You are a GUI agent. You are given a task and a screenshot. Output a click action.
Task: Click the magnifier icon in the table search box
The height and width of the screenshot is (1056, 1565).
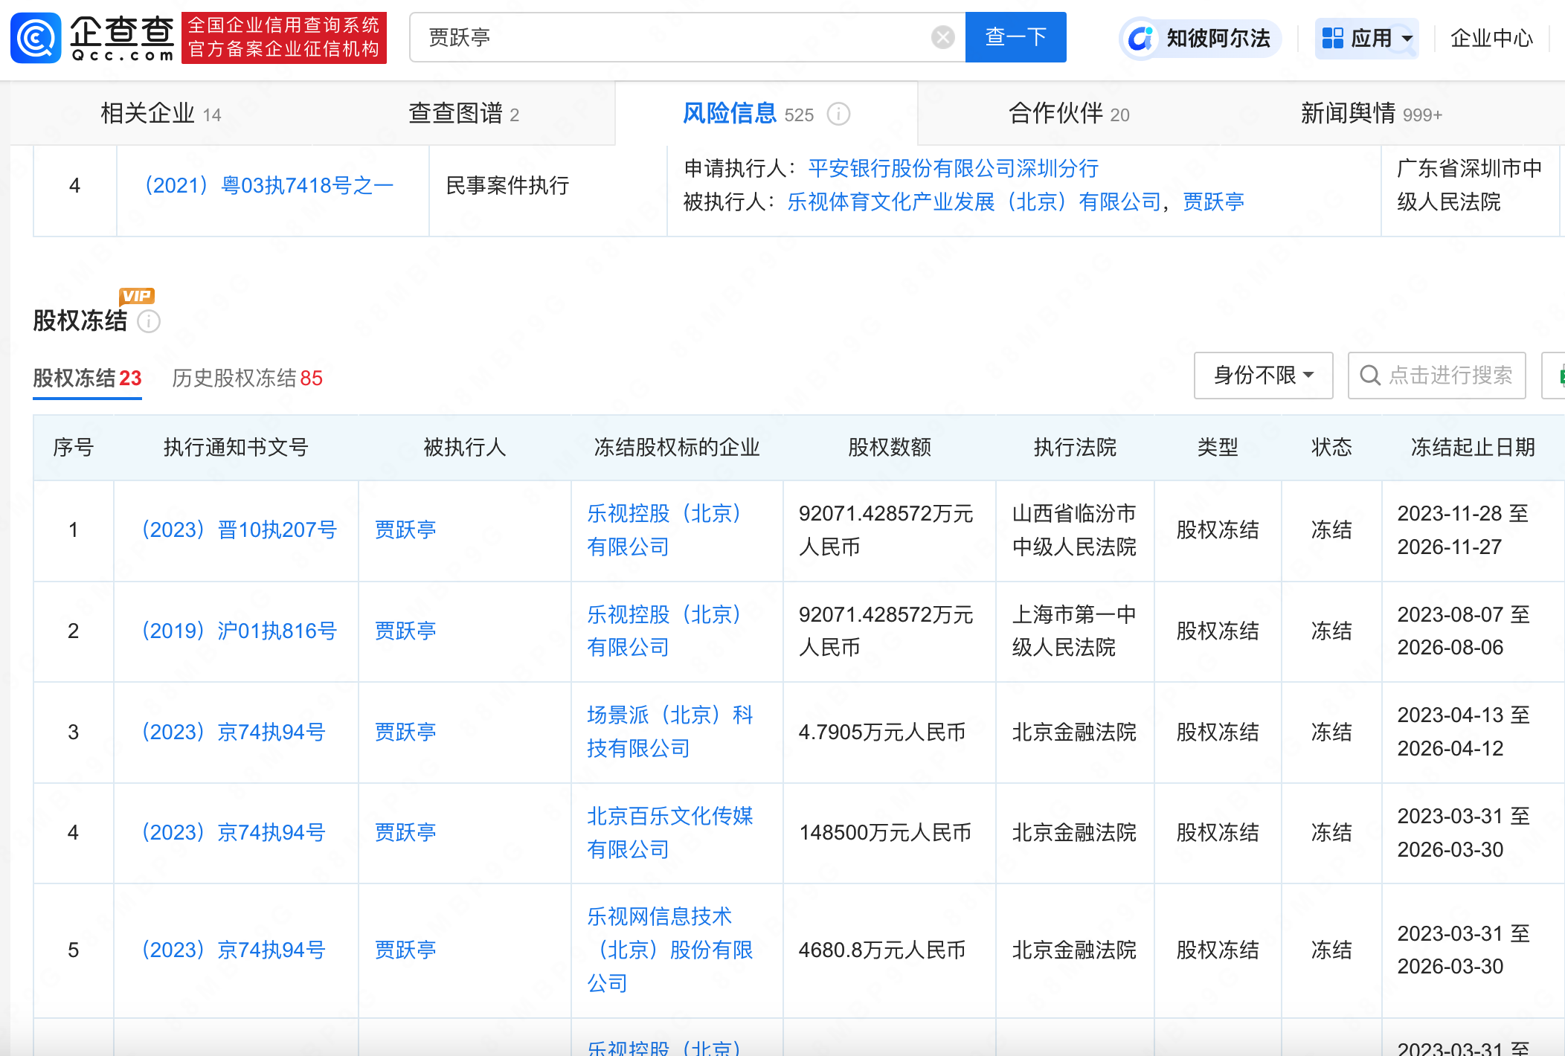1369,376
